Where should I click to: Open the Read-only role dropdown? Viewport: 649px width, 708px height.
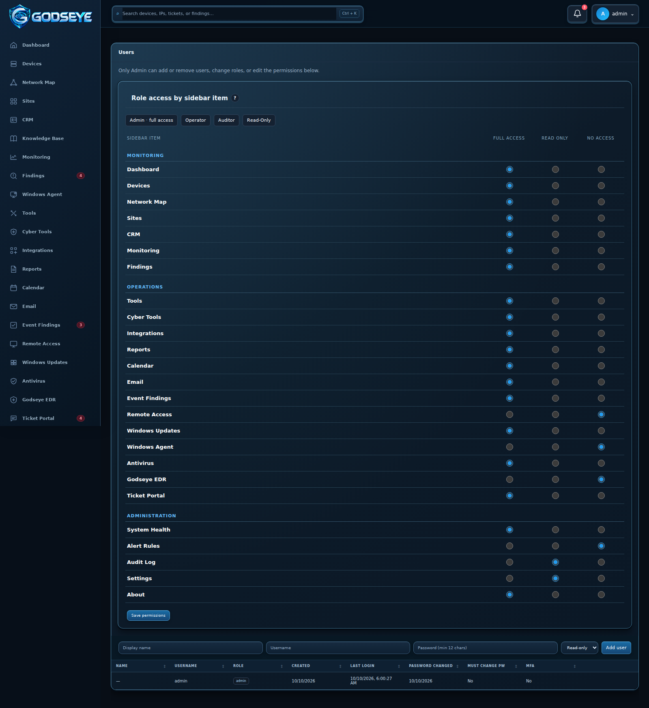pos(579,648)
